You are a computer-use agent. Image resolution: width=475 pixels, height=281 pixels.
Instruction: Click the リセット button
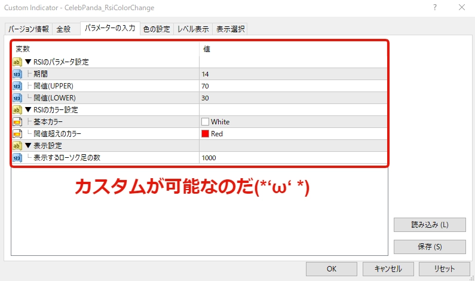[445, 269]
